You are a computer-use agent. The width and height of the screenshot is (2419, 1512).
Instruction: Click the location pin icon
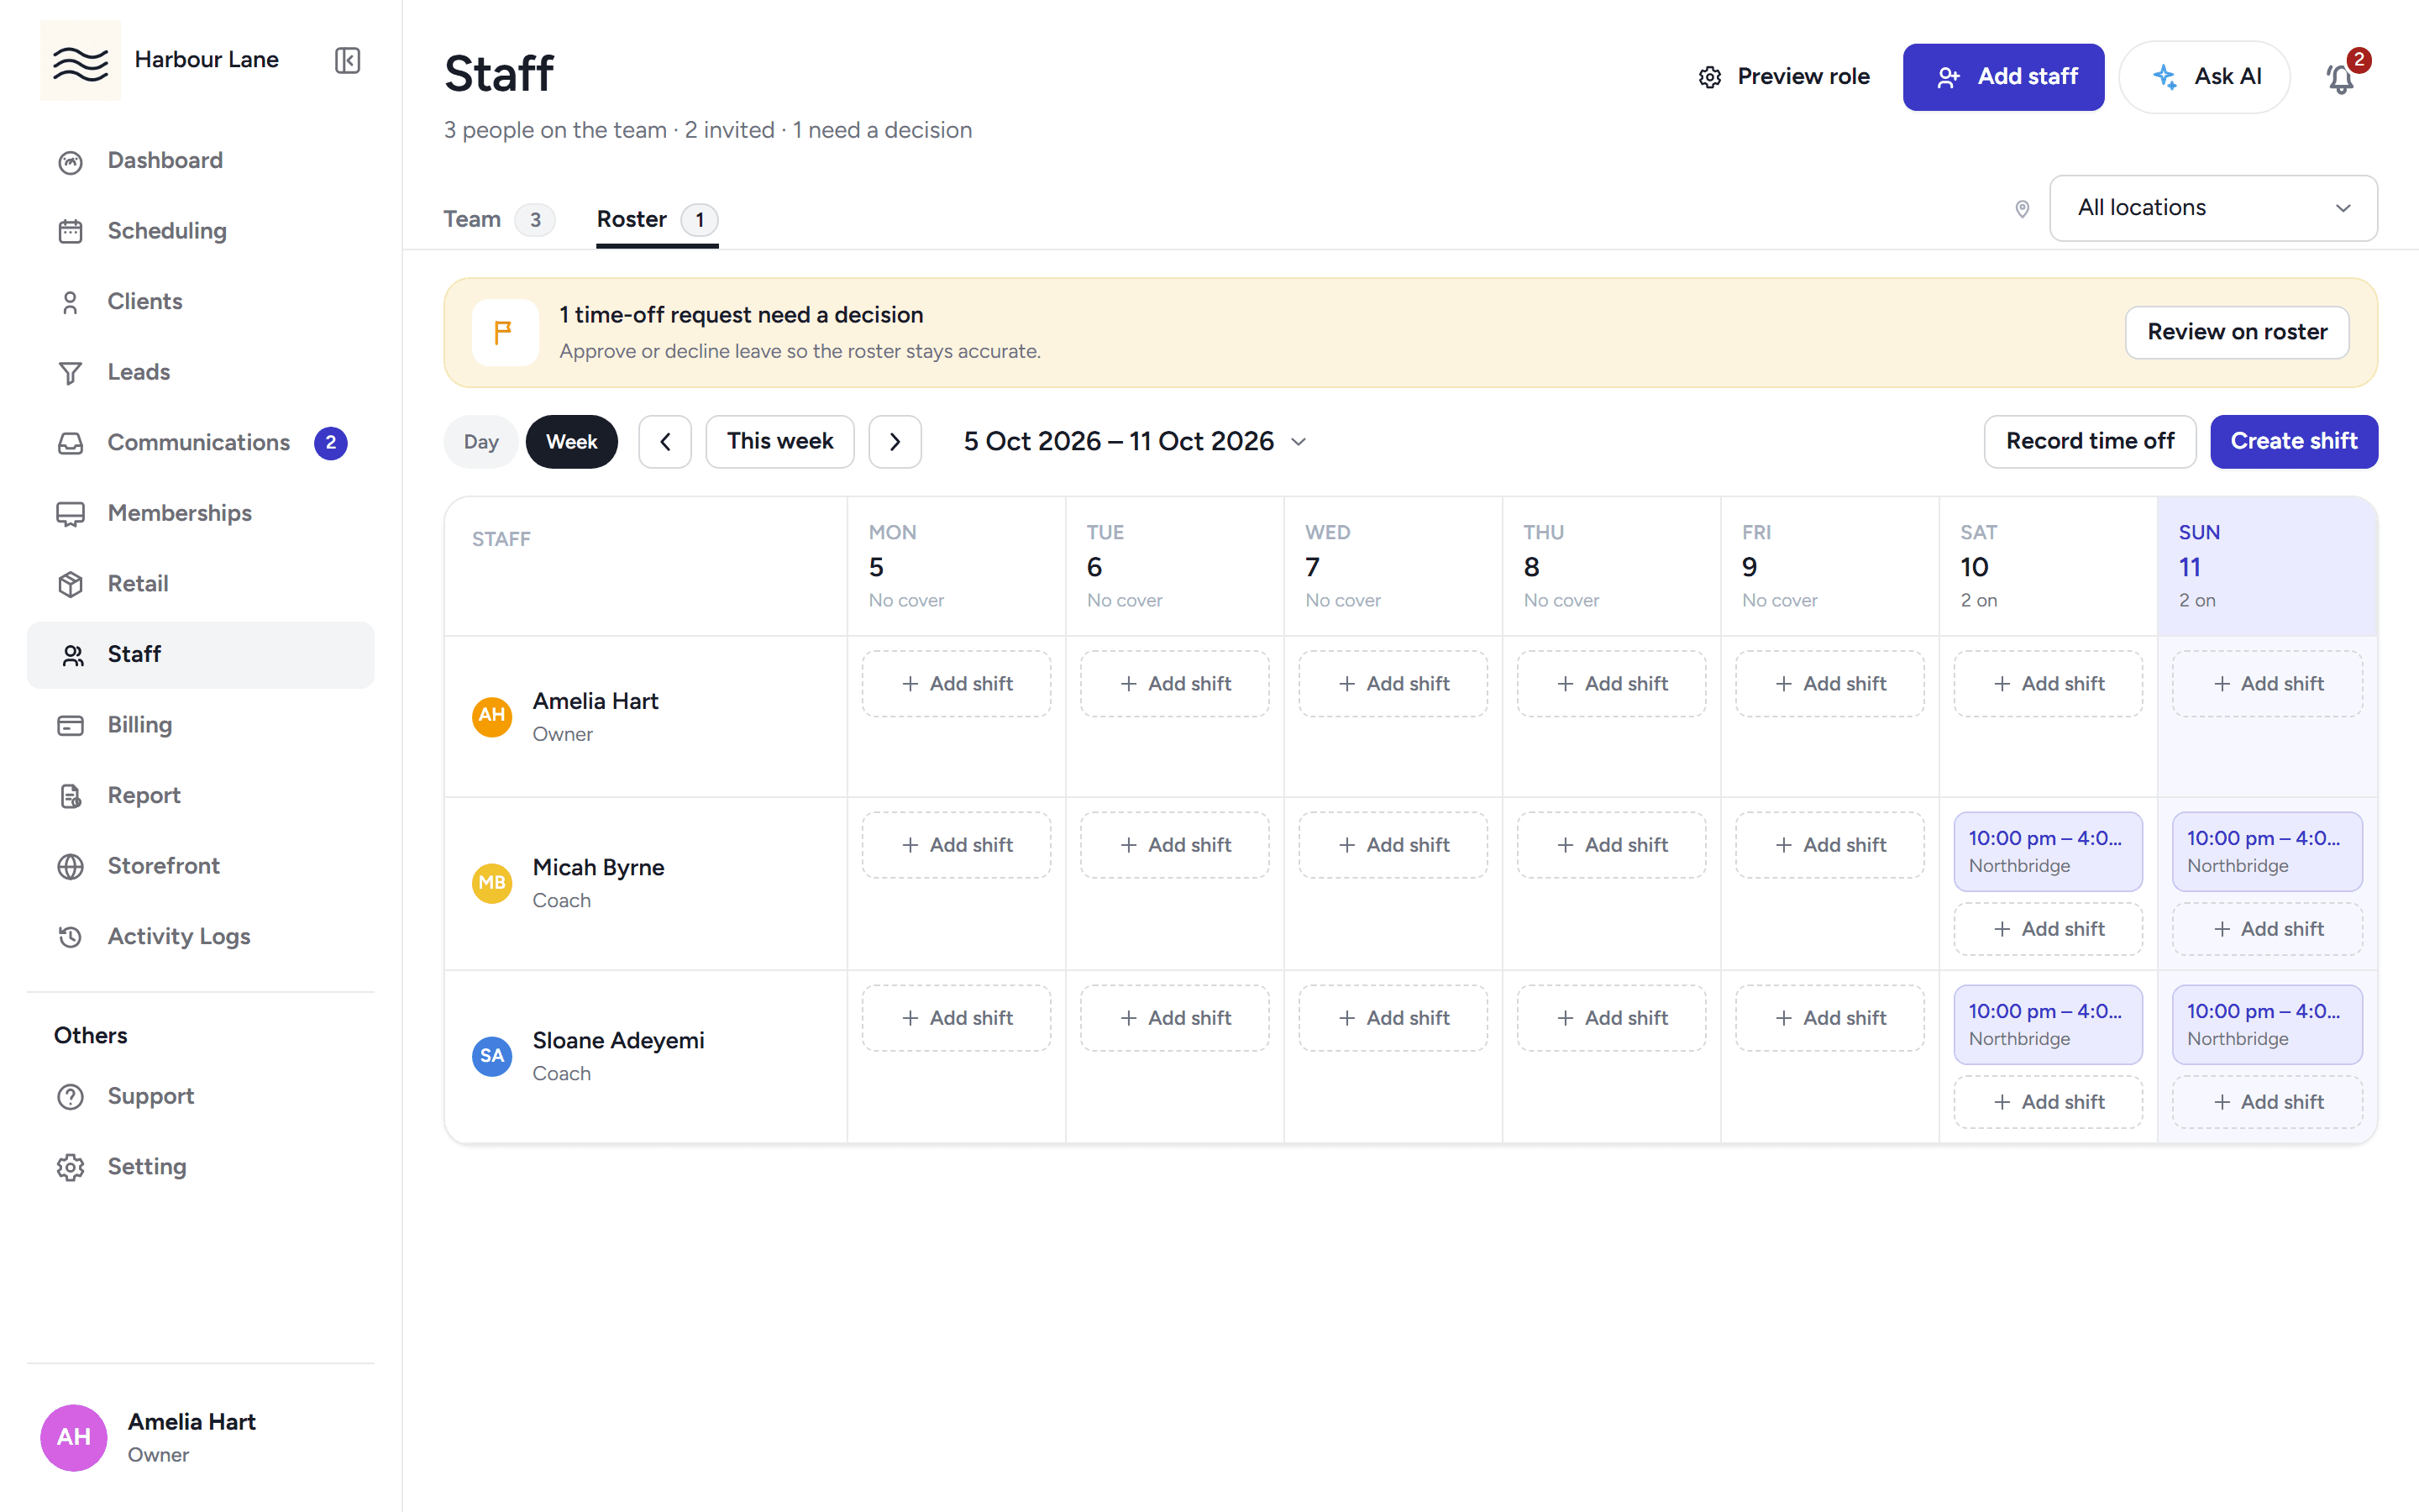2021,209
